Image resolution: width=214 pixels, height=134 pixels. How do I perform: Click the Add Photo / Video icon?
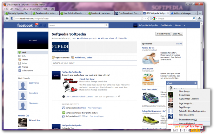tap(73, 58)
